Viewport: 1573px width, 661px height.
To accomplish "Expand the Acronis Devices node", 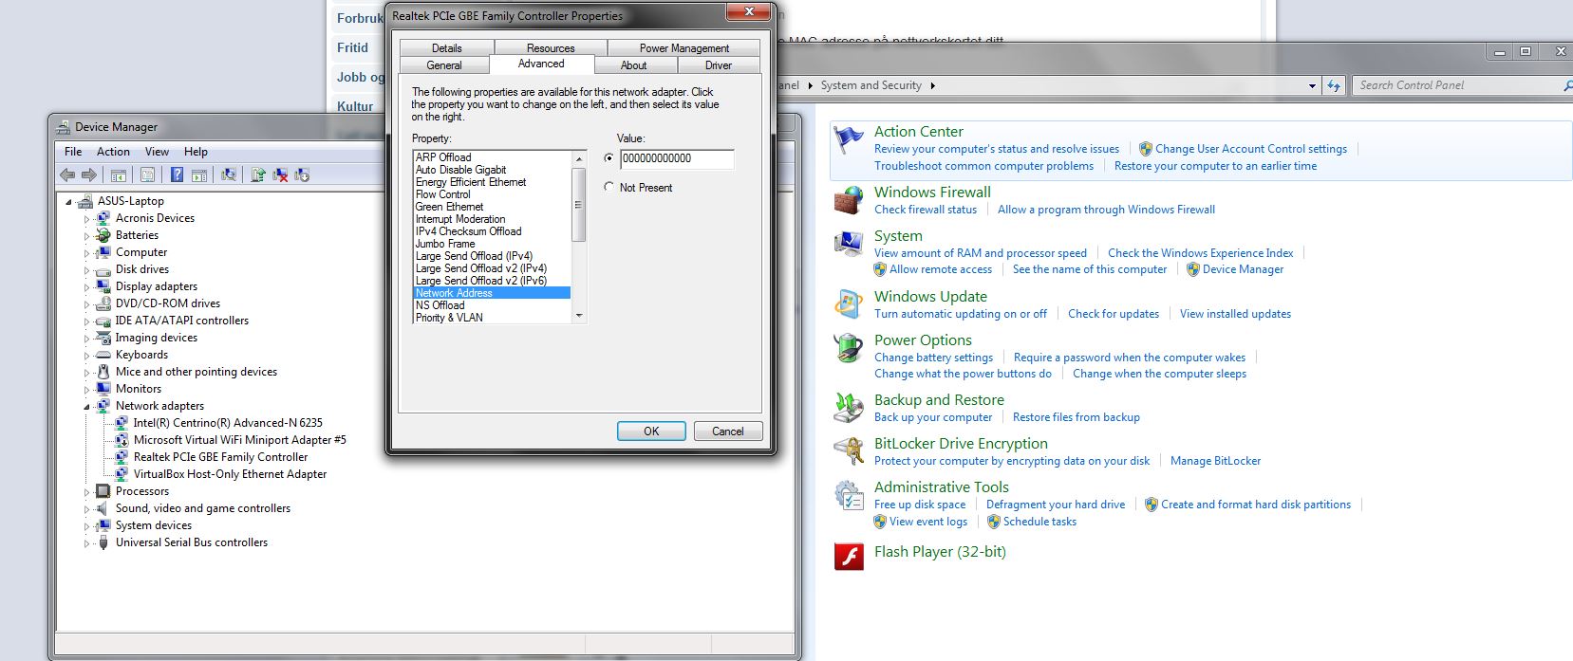I will coord(86,219).
